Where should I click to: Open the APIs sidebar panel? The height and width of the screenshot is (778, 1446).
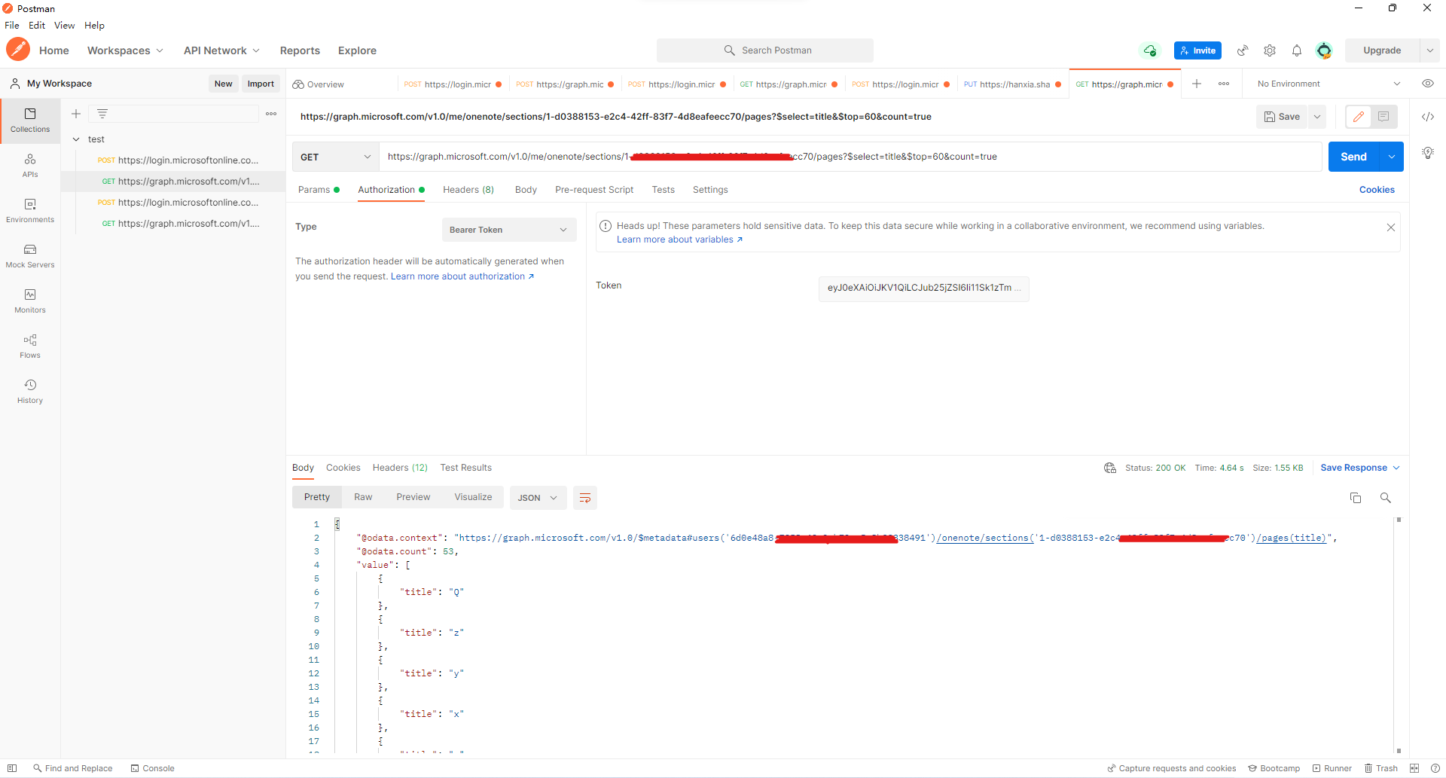pos(29,165)
